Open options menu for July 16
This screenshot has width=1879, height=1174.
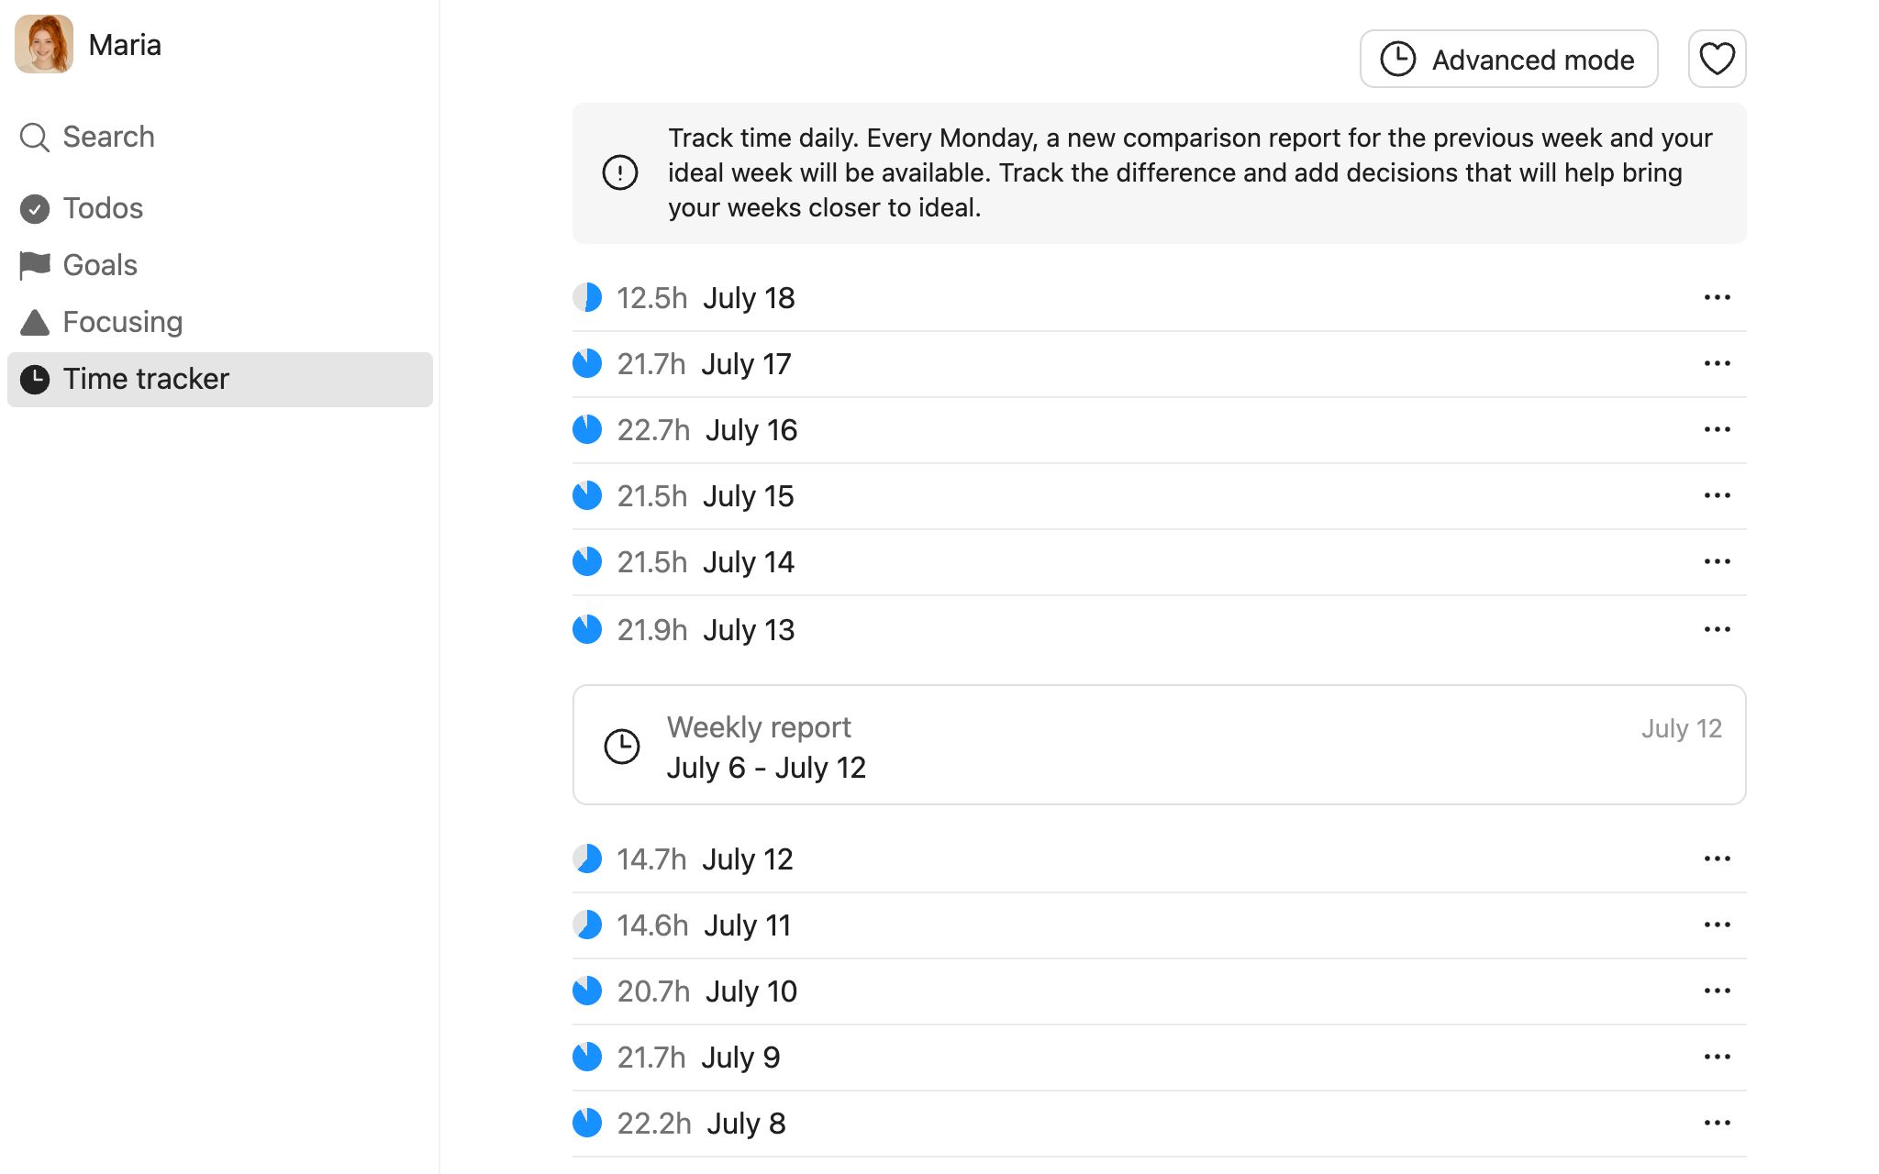1717,429
